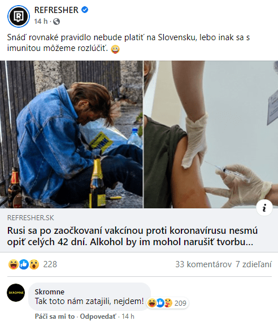
Task: Click the laughing reaction emoji under the post
Action: [14, 264]
